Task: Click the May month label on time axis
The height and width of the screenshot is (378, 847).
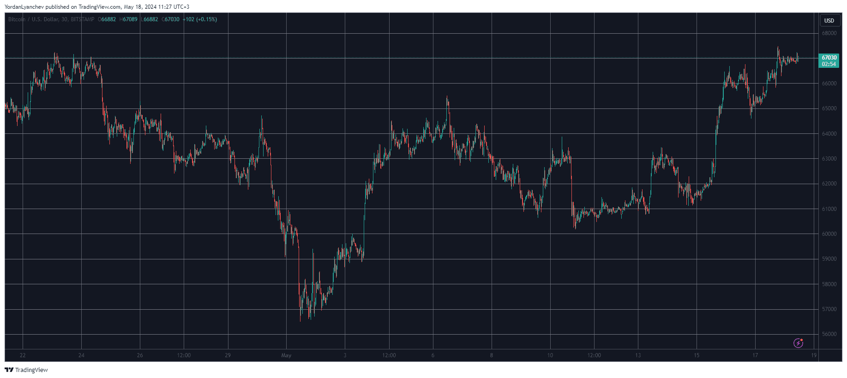Action: pos(286,355)
